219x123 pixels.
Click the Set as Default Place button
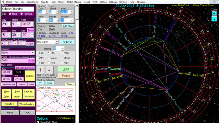click(25, 68)
